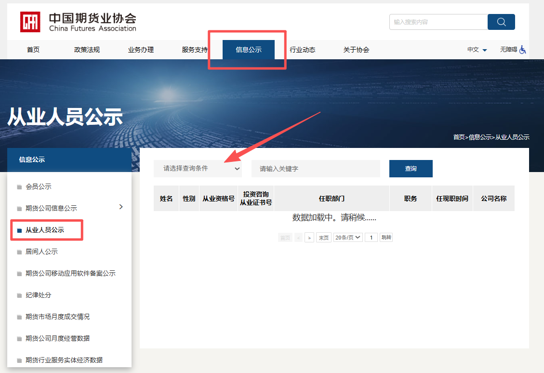Open the 请选择查询条件 dropdown
The image size is (544, 373).
(x=198, y=169)
